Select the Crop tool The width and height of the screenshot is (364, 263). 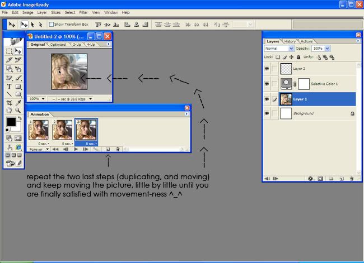(x=10, y=103)
